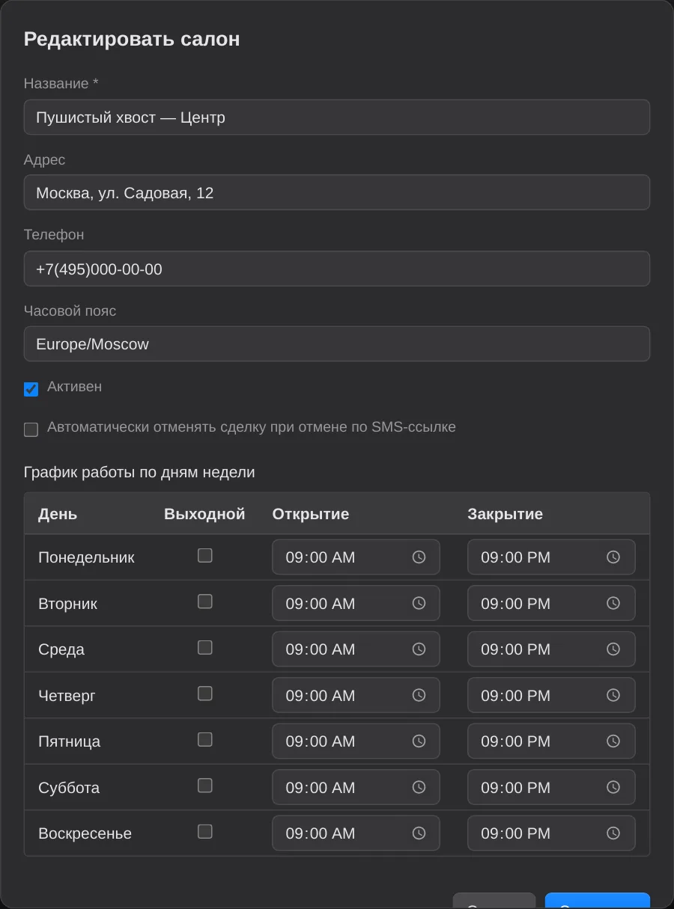Click the clock icon for Пятница opening time
This screenshot has width=674, height=909.
(x=419, y=741)
